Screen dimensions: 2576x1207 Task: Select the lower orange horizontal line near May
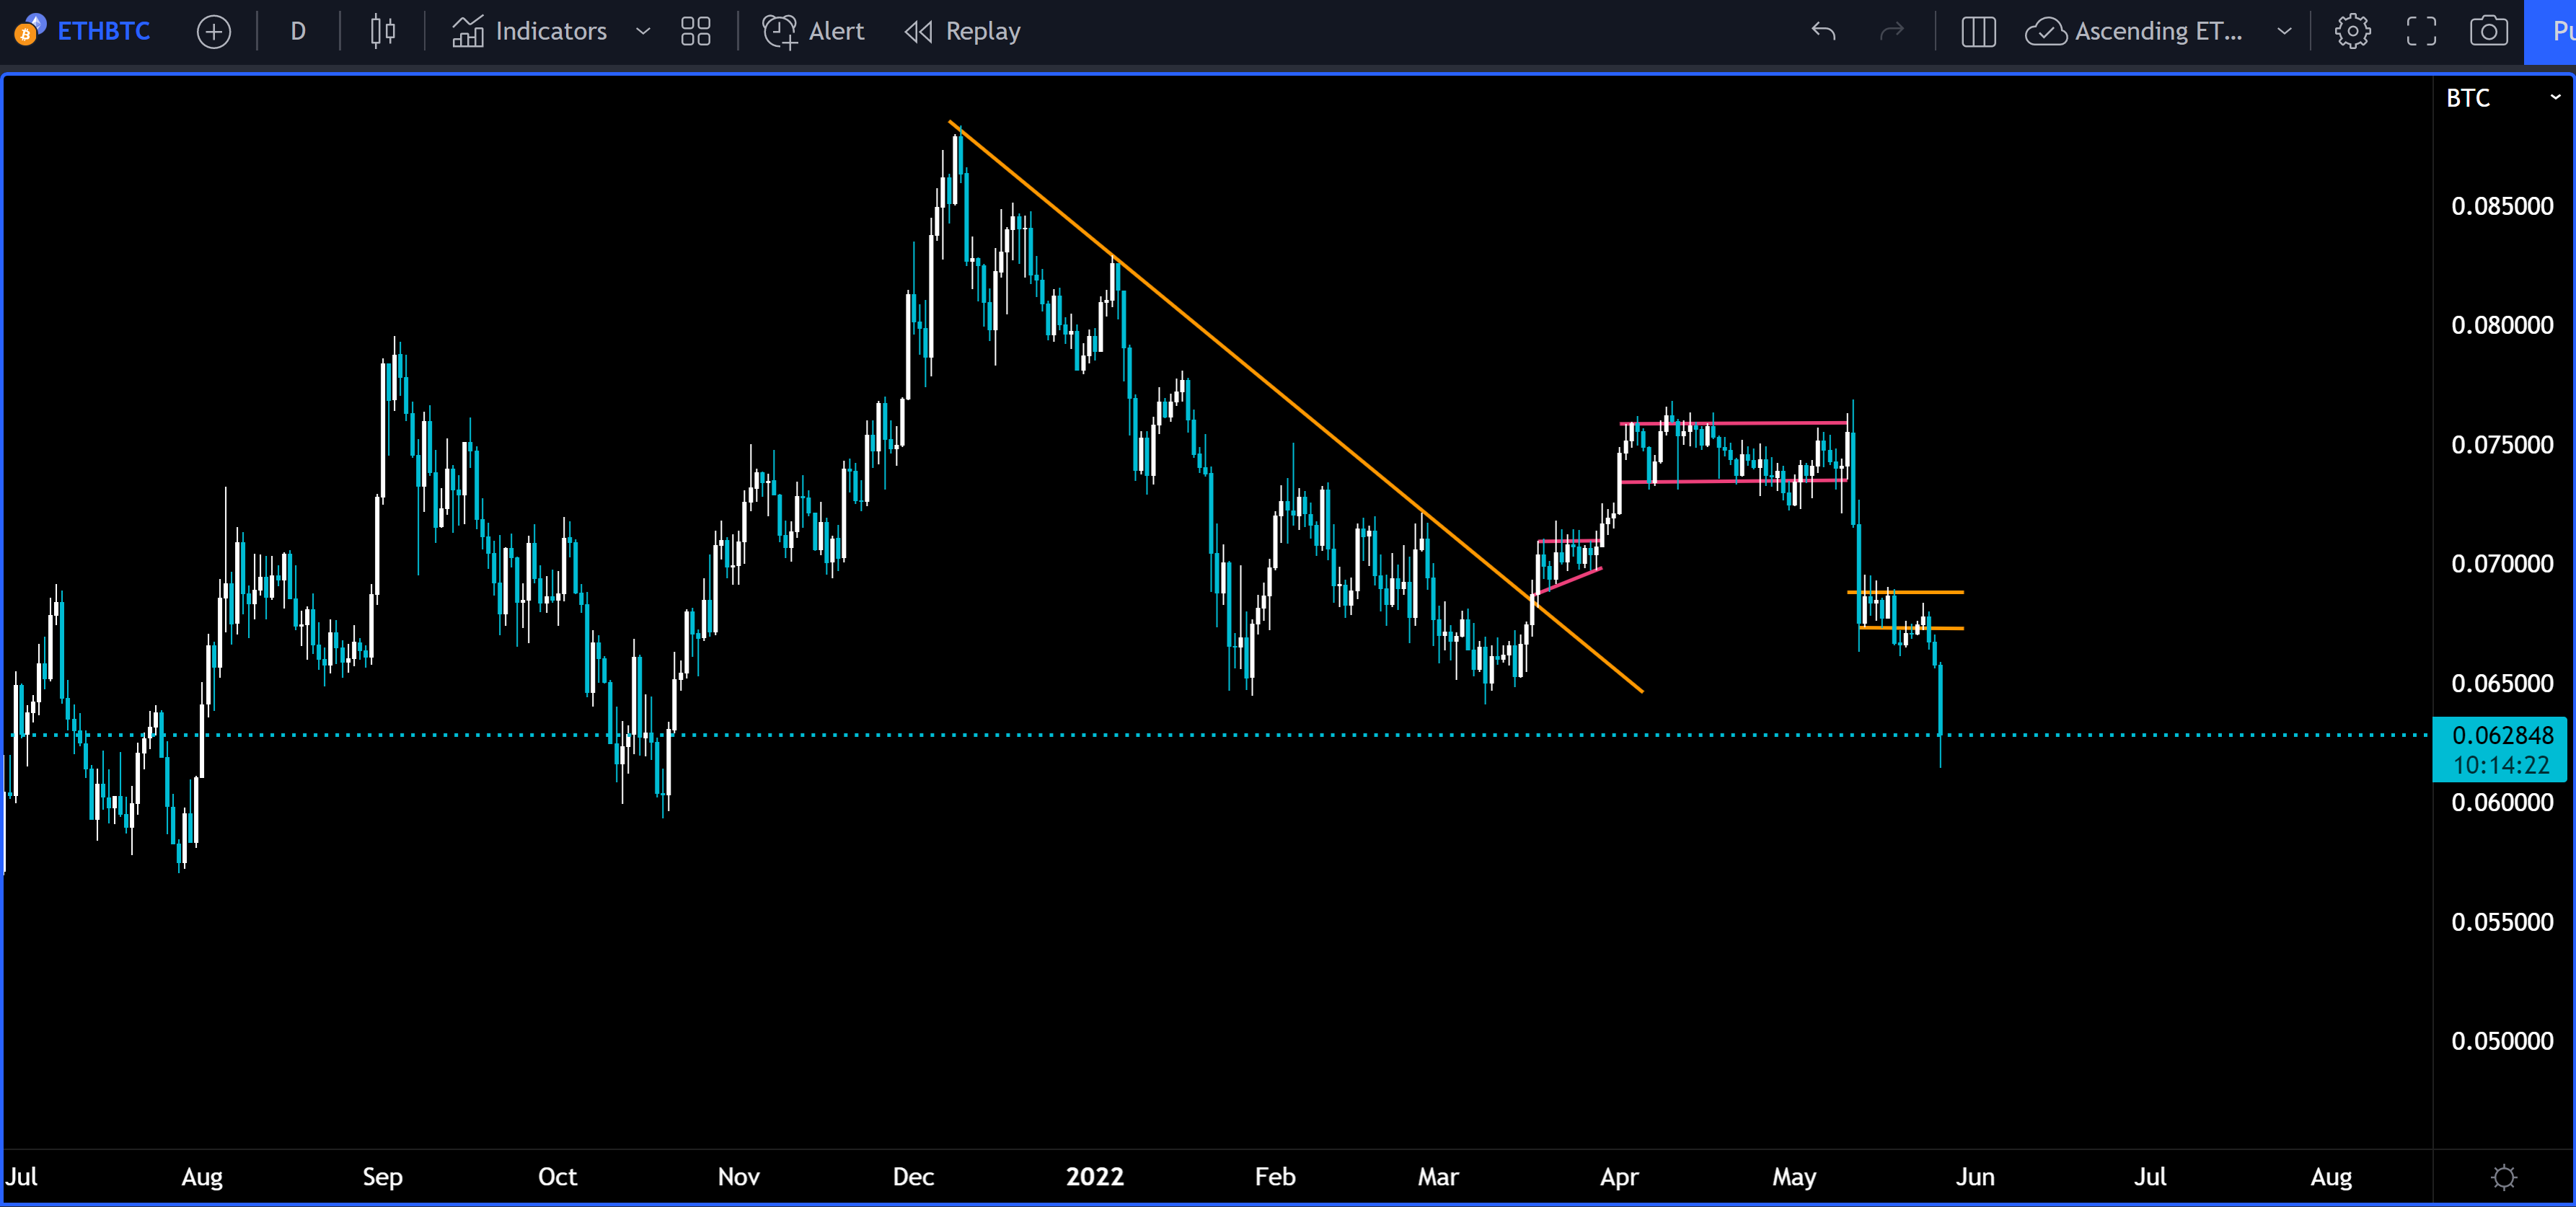pos(1911,628)
